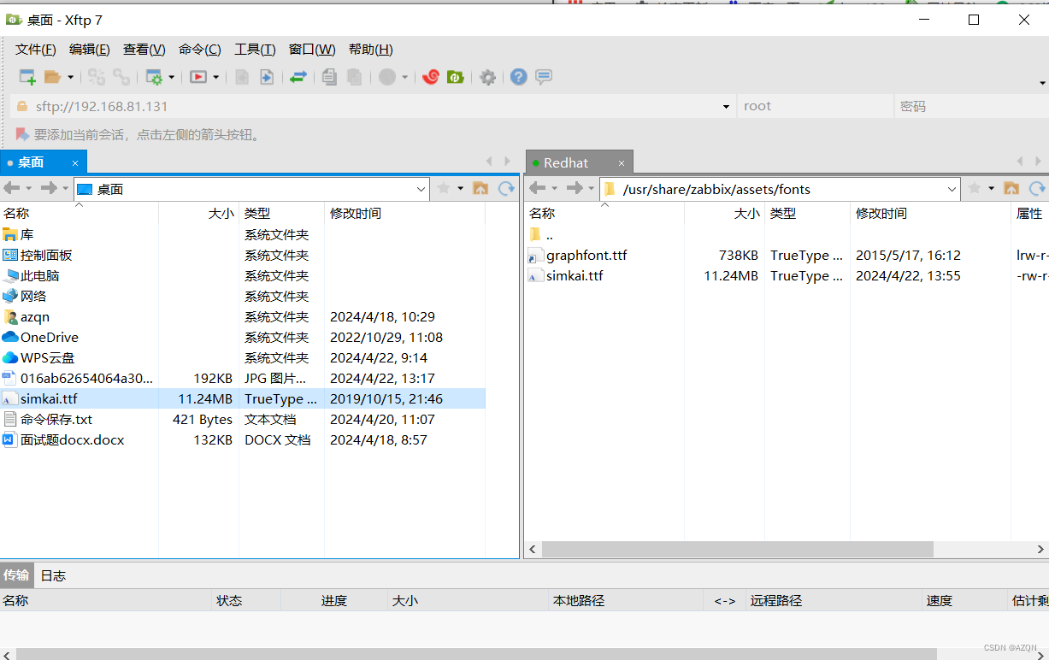Open settings using the gear toolbar icon
Screen dimensions: 1049x660
pos(487,77)
